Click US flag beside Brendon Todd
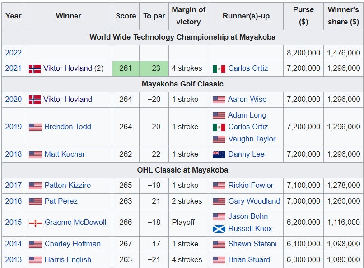 pos(35,127)
